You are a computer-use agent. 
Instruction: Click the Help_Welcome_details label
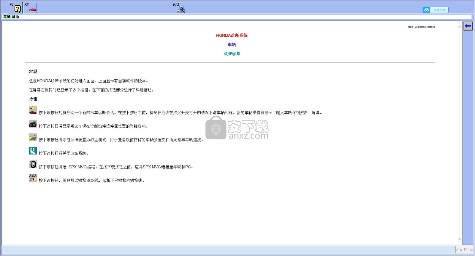click(x=421, y=27)
